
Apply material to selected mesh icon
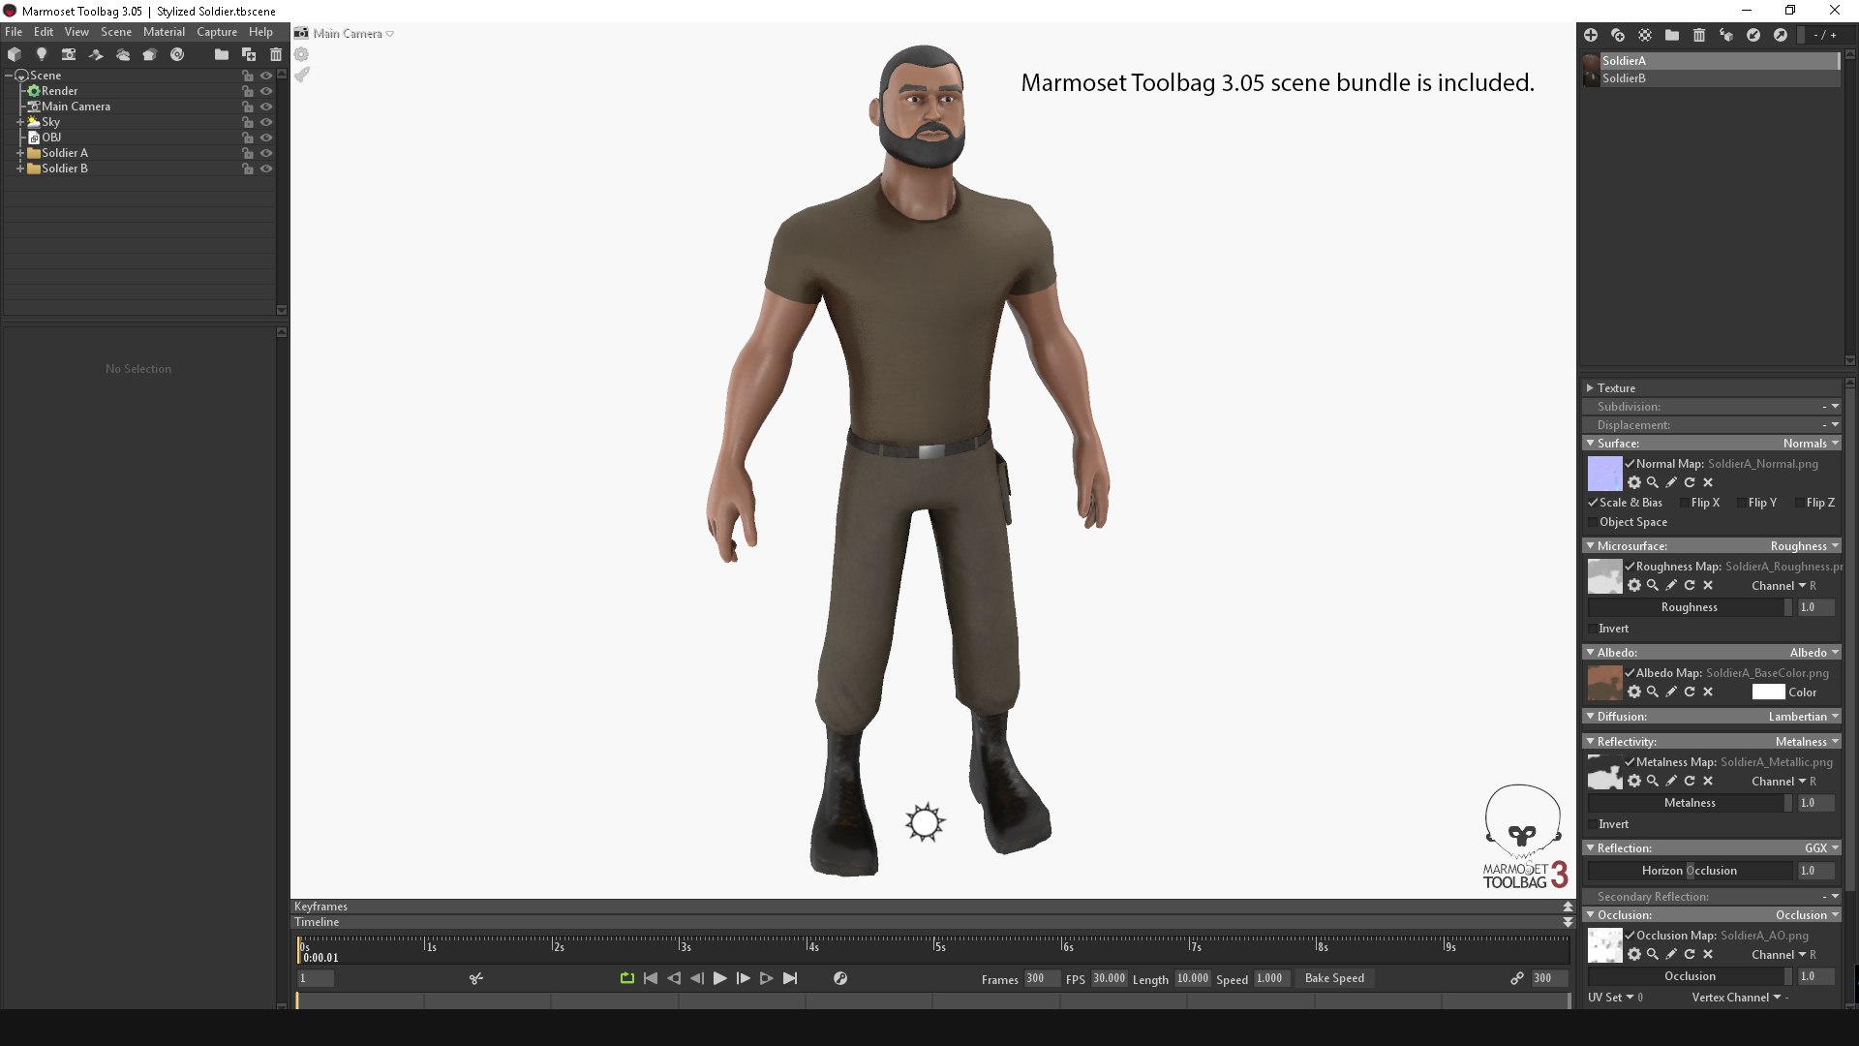click(1726, 35)
